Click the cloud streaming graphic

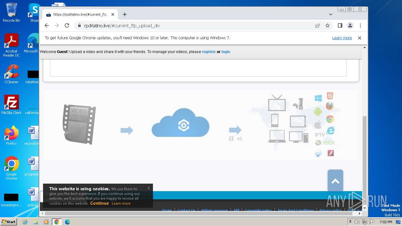click(180, 123)
